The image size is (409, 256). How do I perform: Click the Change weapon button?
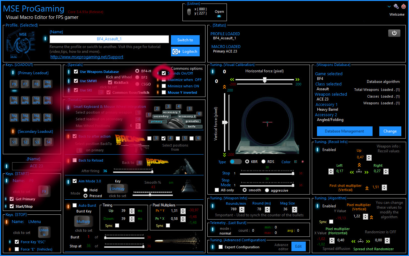click(390, 131)
